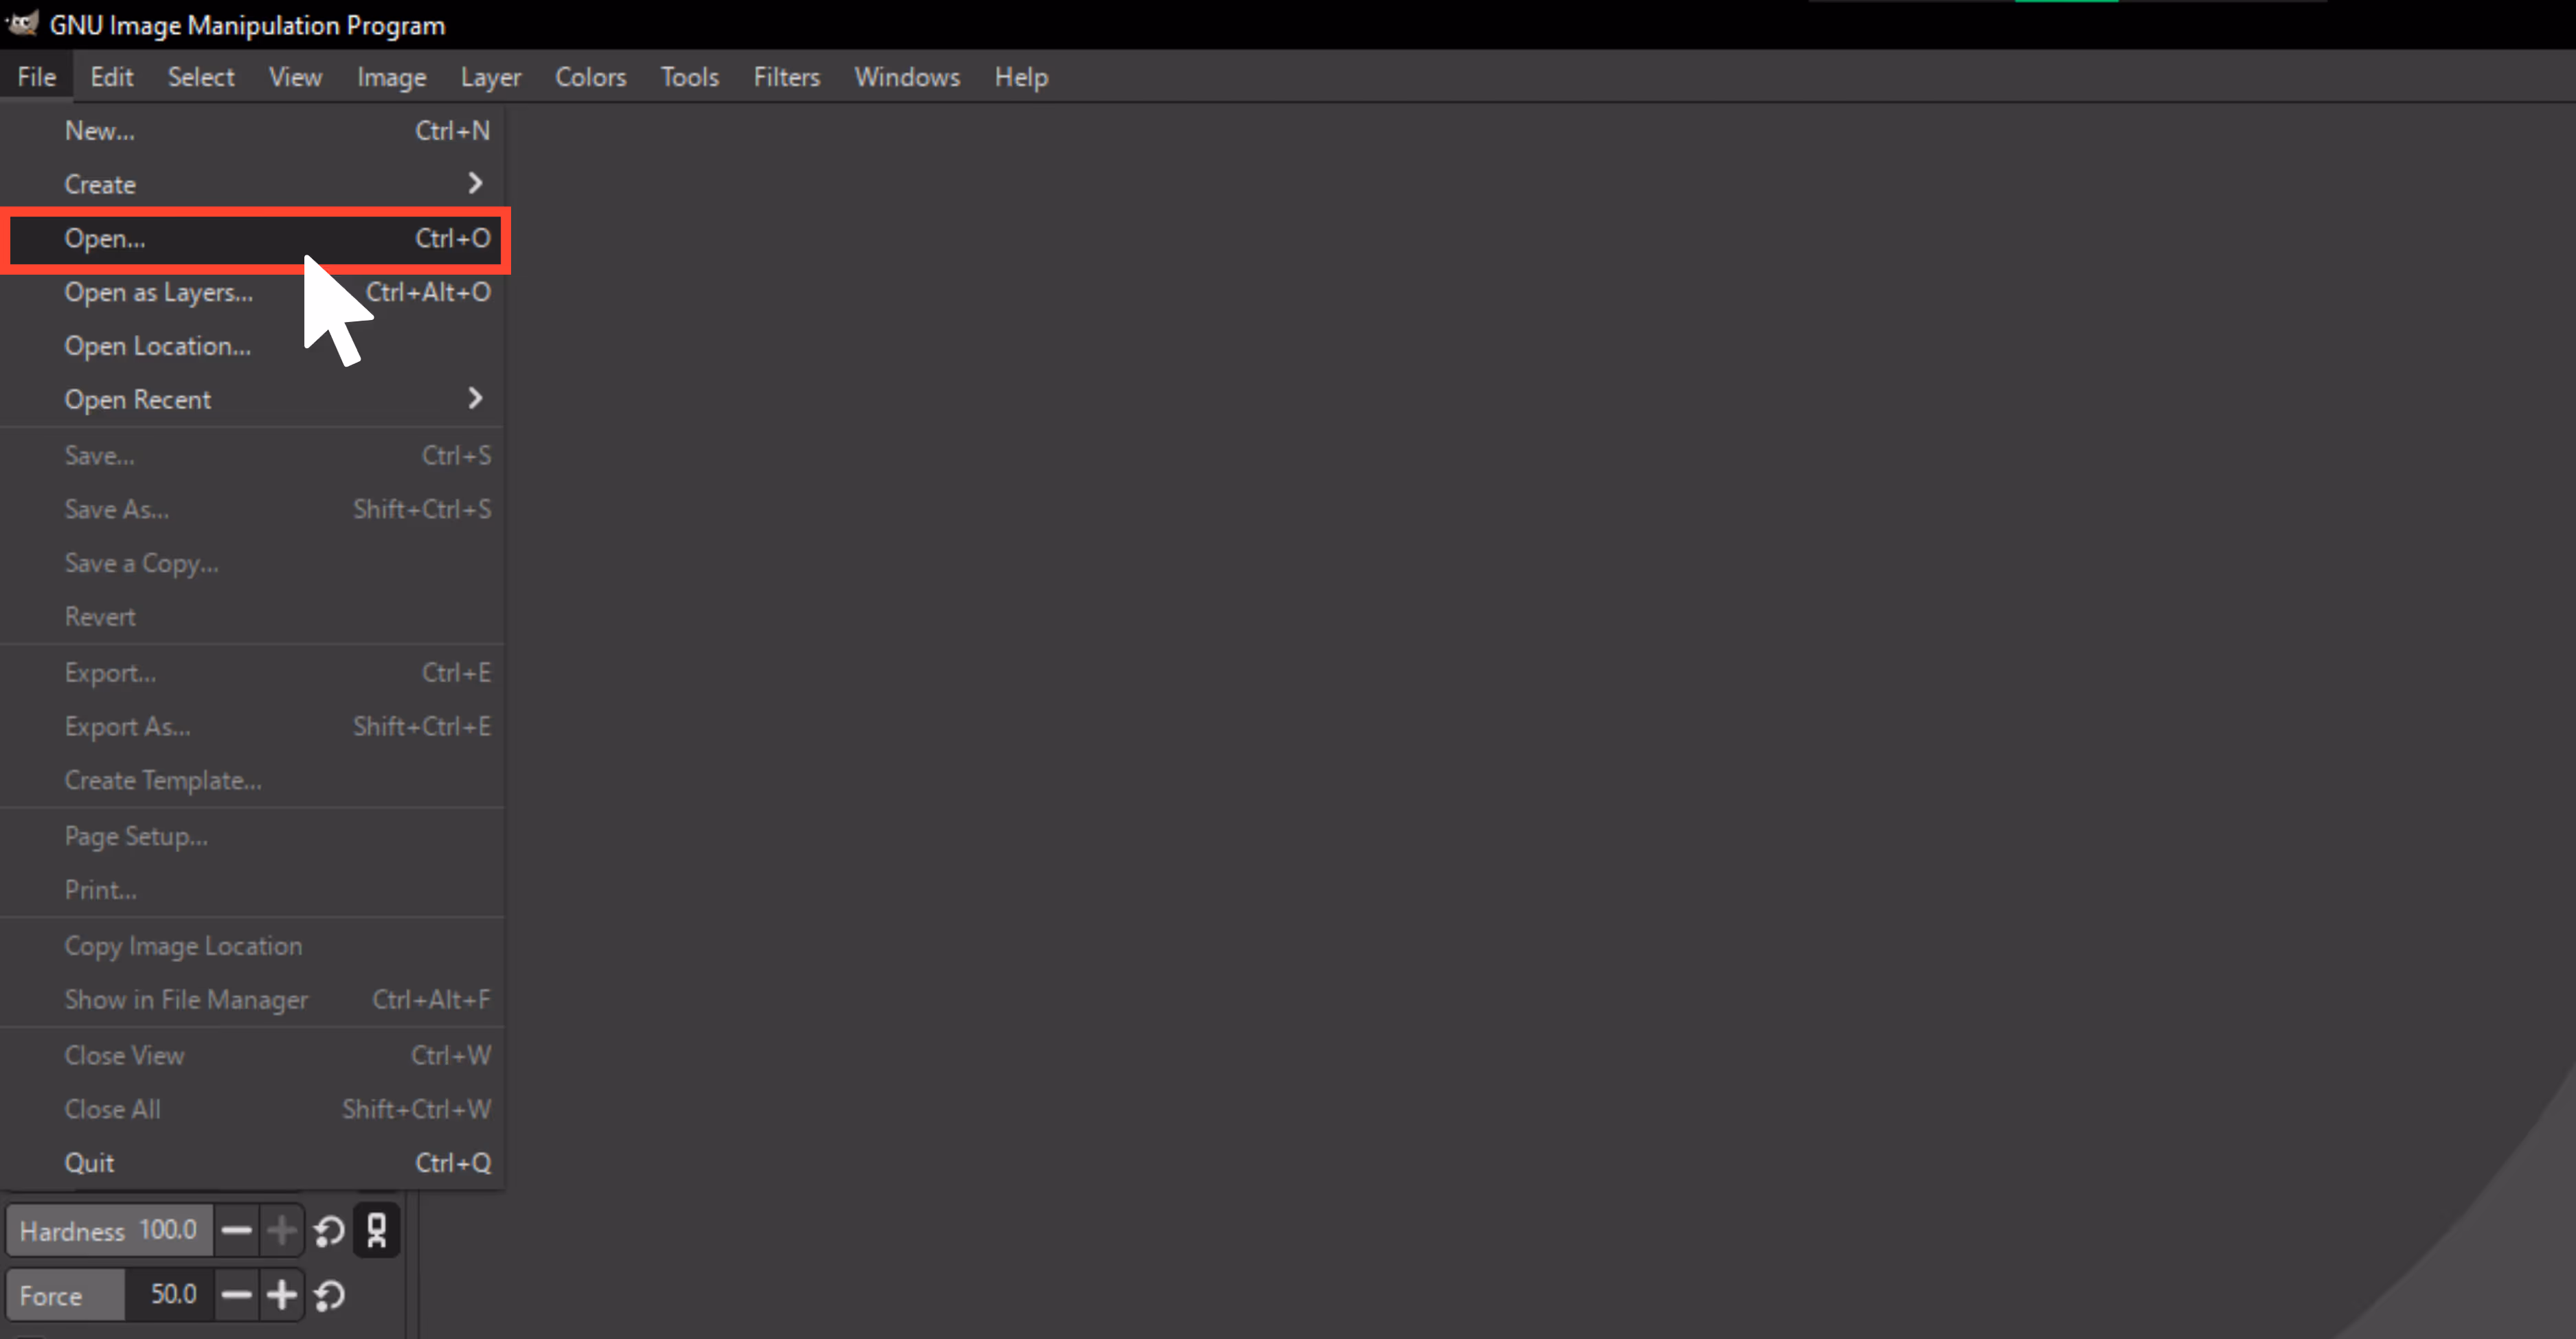Image resolution: width=2576 pixels, height=1339 pixels.
Task: Reset Force to its default value
Action: click(x=329, y=1295)
